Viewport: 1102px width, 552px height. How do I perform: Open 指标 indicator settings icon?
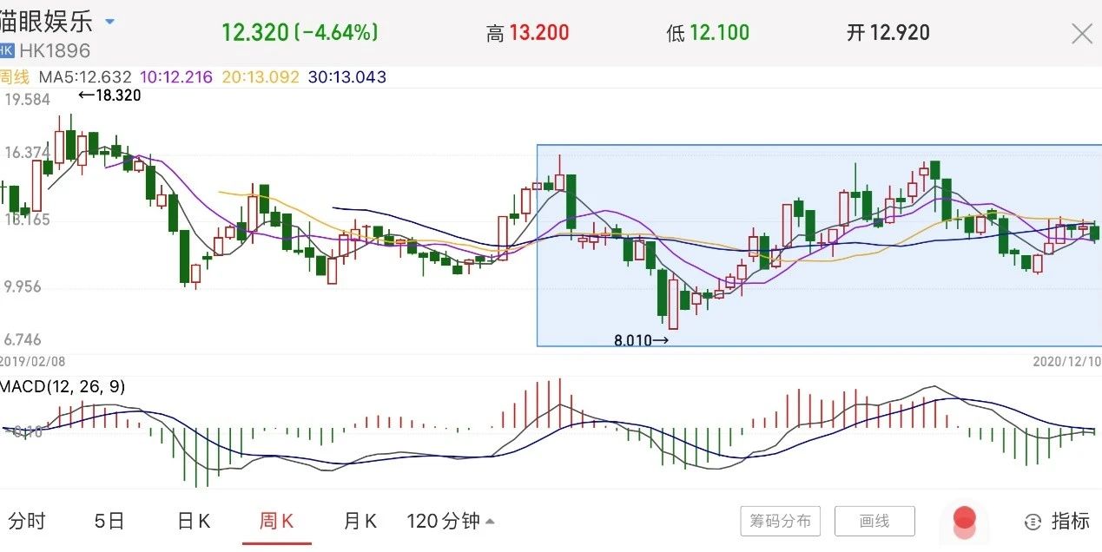tap(1057, 521)
